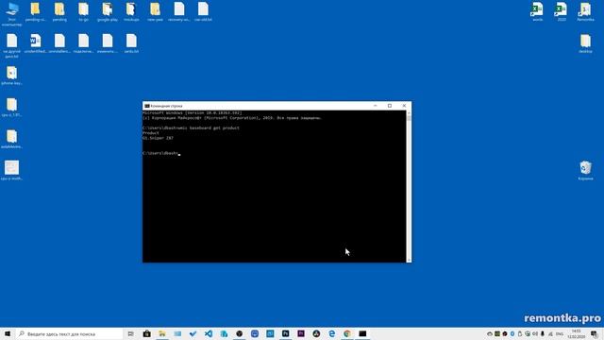
Task: Launch Microsoft Store from the taskbar
Action: coord(147,333)
